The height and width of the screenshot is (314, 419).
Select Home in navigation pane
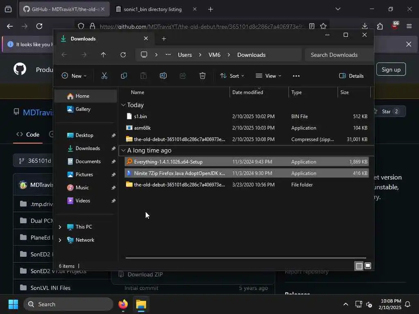tap(86, 96)
